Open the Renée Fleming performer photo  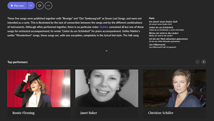coord(39,88)
